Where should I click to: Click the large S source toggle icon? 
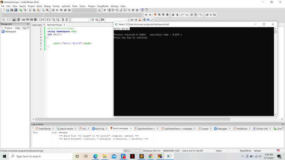coord(63,20)
